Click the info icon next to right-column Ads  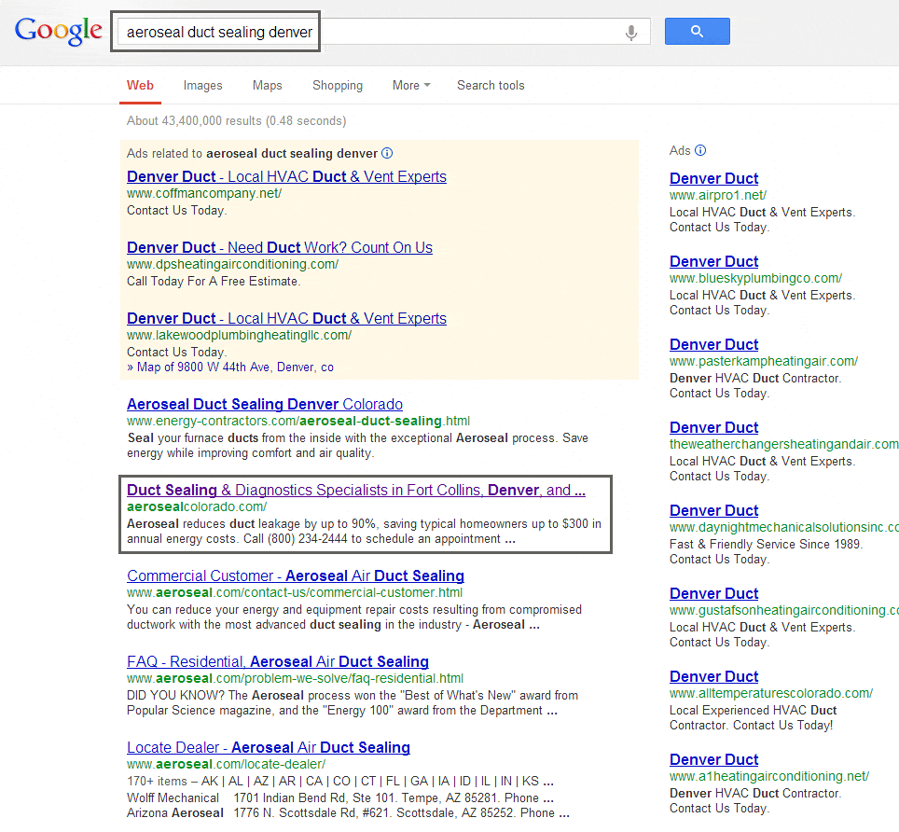click(x=701, y=150)
